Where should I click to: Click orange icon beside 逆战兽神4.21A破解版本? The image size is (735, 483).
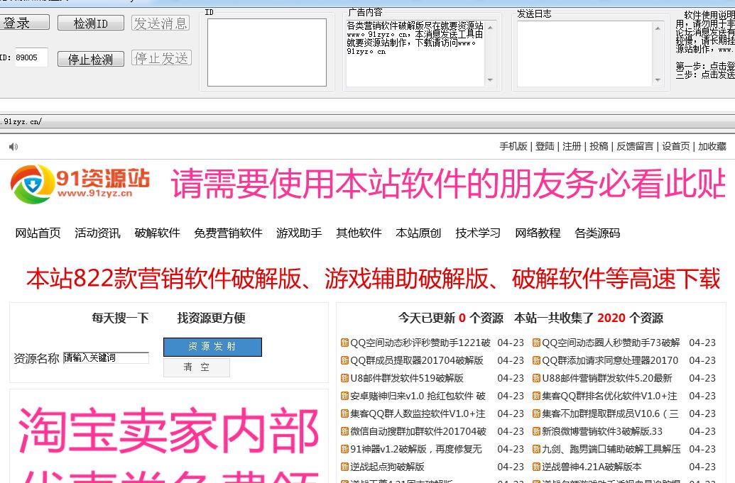[x=536, y=467]
